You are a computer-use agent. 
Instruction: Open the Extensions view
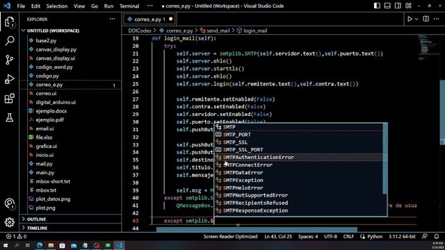click(9, 99)
